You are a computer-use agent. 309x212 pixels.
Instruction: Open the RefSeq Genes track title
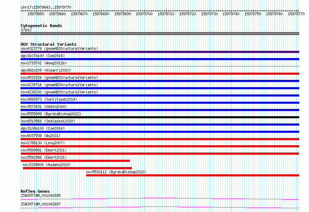(35, 191)
